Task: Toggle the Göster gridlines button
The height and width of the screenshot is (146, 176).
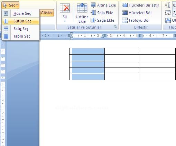Action: pyautogui.click(x=47, y=13)
